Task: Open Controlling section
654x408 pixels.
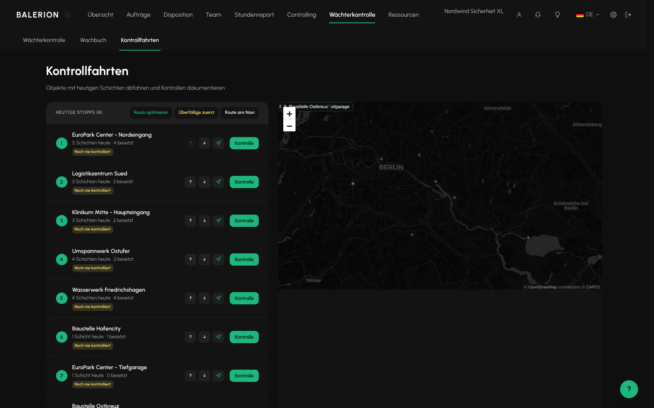Action: [302, 15]
